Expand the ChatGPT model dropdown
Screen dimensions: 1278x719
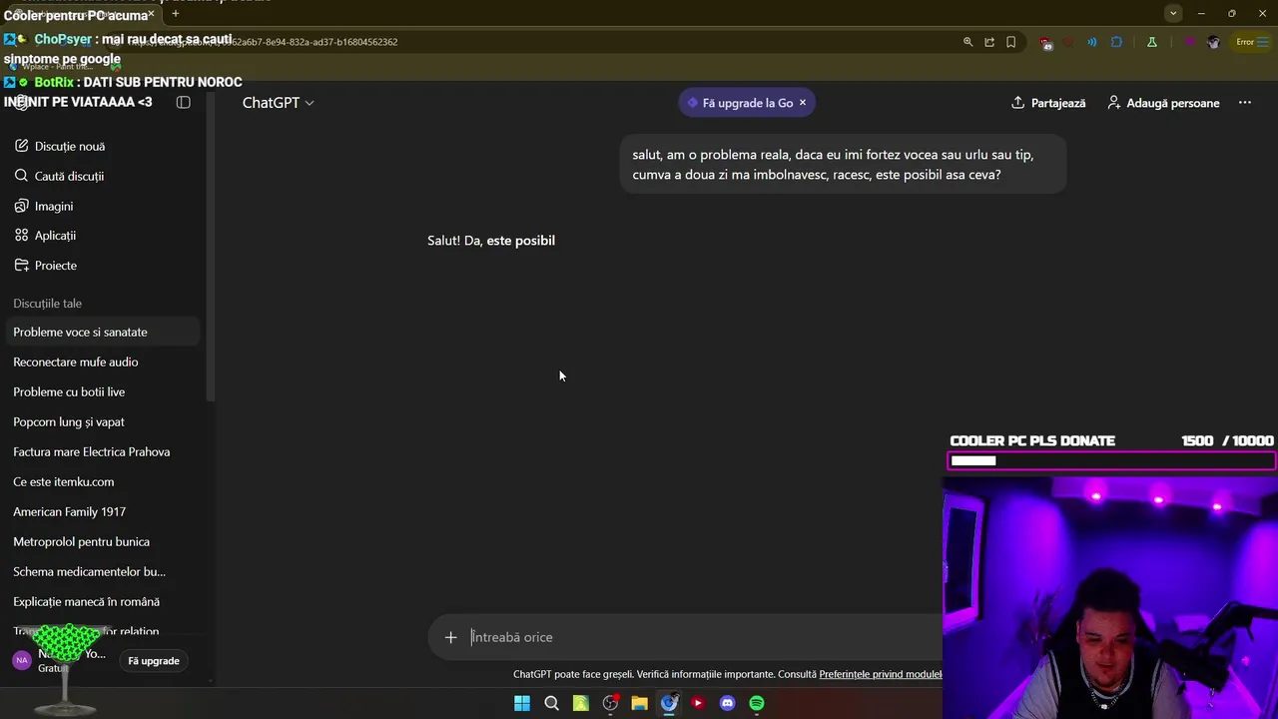(278, 103)
